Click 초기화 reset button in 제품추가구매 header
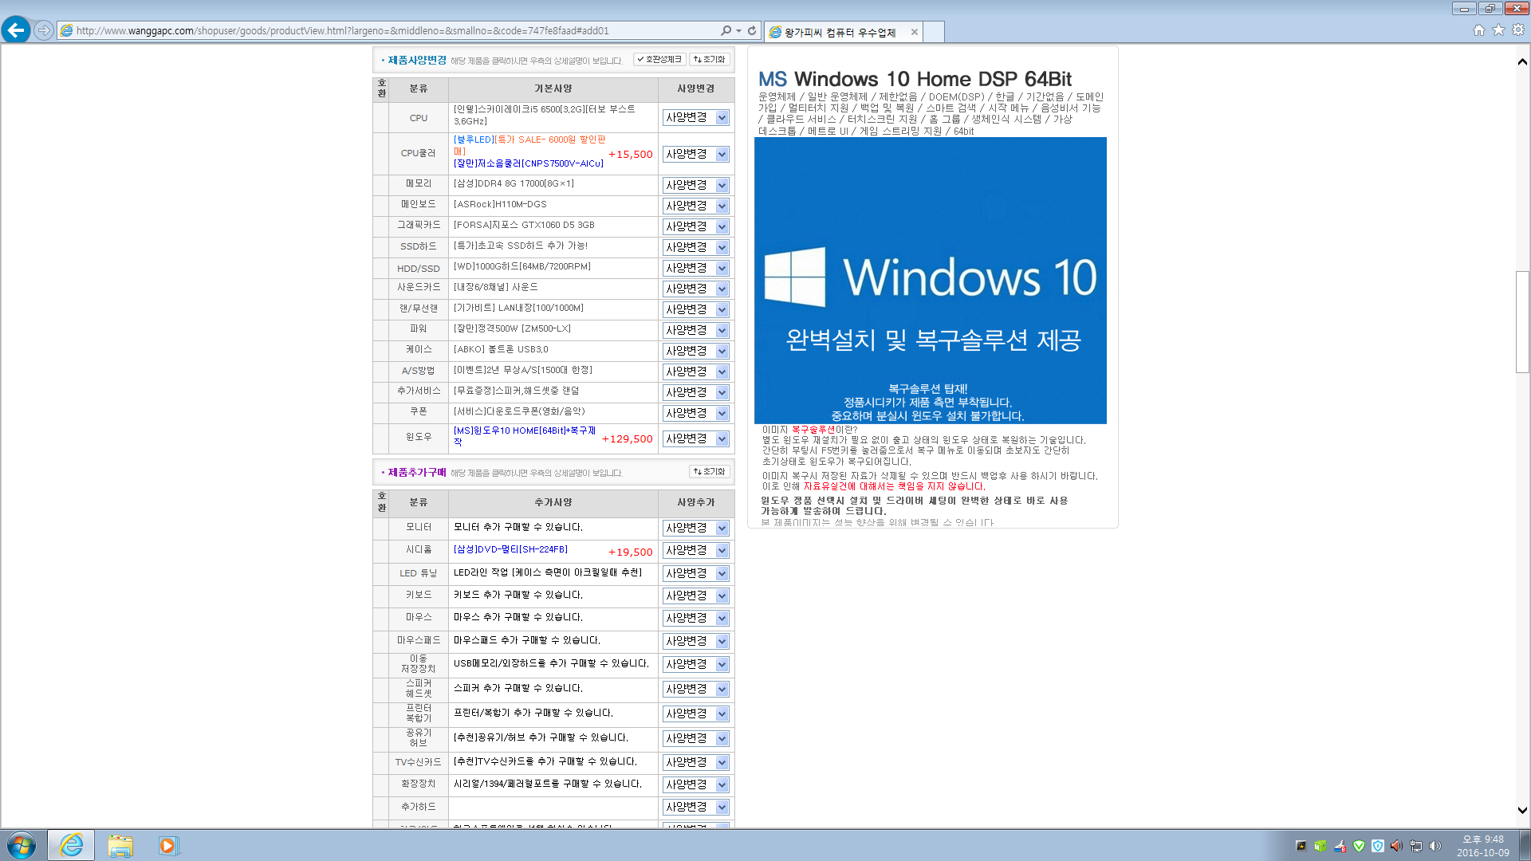The height and width of the screenshot is (861, 1531). pyautogui.click(x=709, y=472)
